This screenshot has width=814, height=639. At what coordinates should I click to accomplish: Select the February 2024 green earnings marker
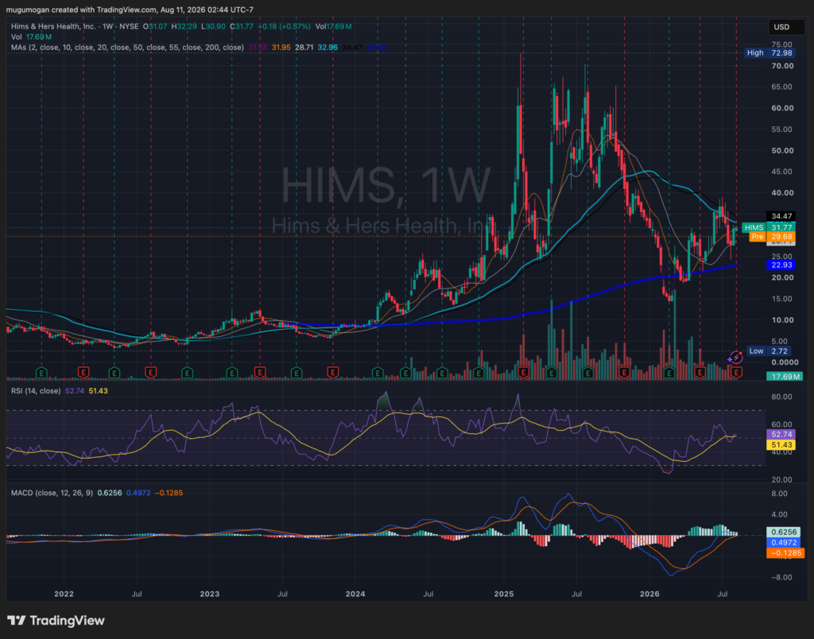click(378, 372)
